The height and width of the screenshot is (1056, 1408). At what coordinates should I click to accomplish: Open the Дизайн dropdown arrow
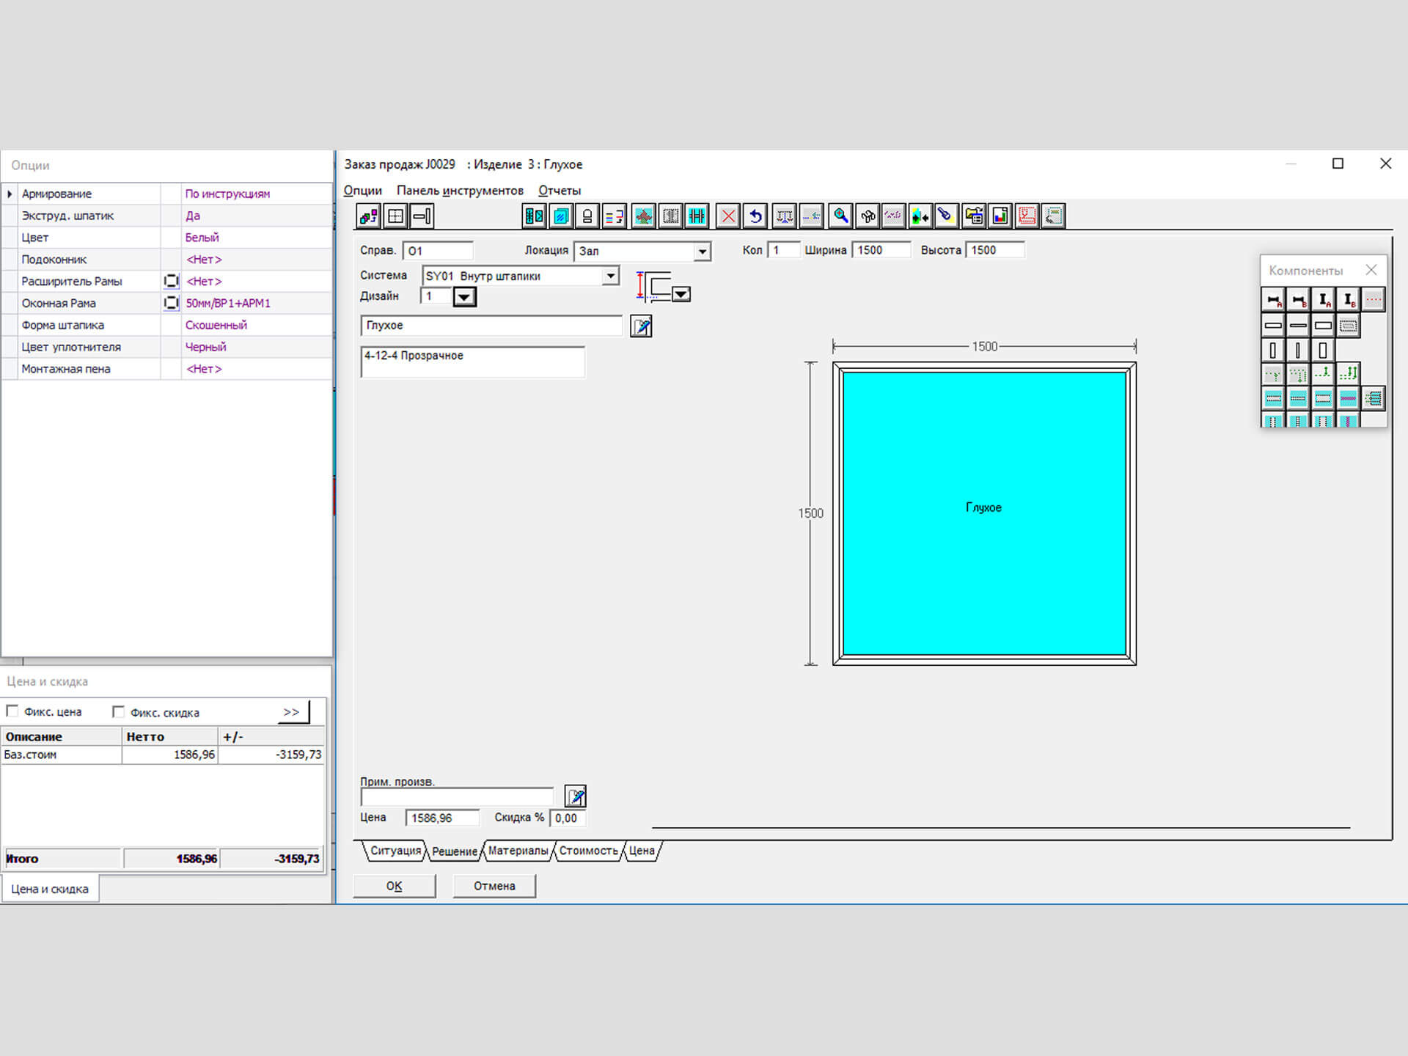[464, 297]
